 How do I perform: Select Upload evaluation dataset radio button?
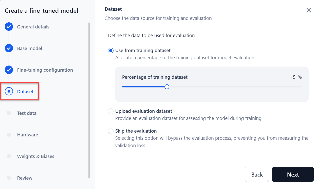(111, 111)
